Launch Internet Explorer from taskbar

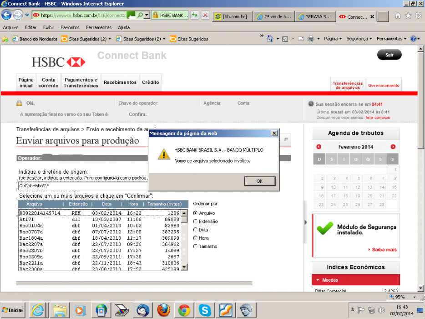[37, 310]
